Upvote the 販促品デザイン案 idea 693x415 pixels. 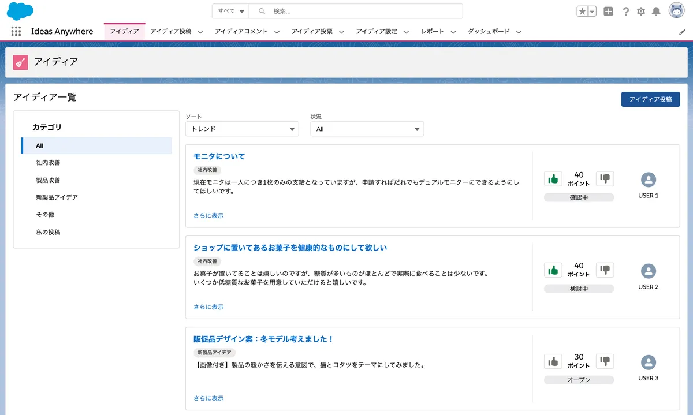coord(553,361)
